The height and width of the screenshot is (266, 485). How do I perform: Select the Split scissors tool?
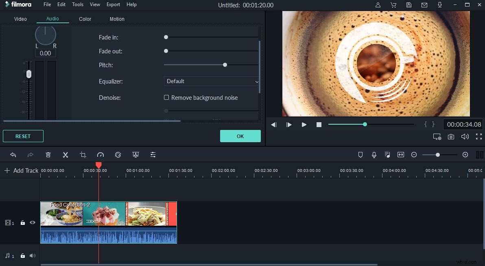coord(66,155)
